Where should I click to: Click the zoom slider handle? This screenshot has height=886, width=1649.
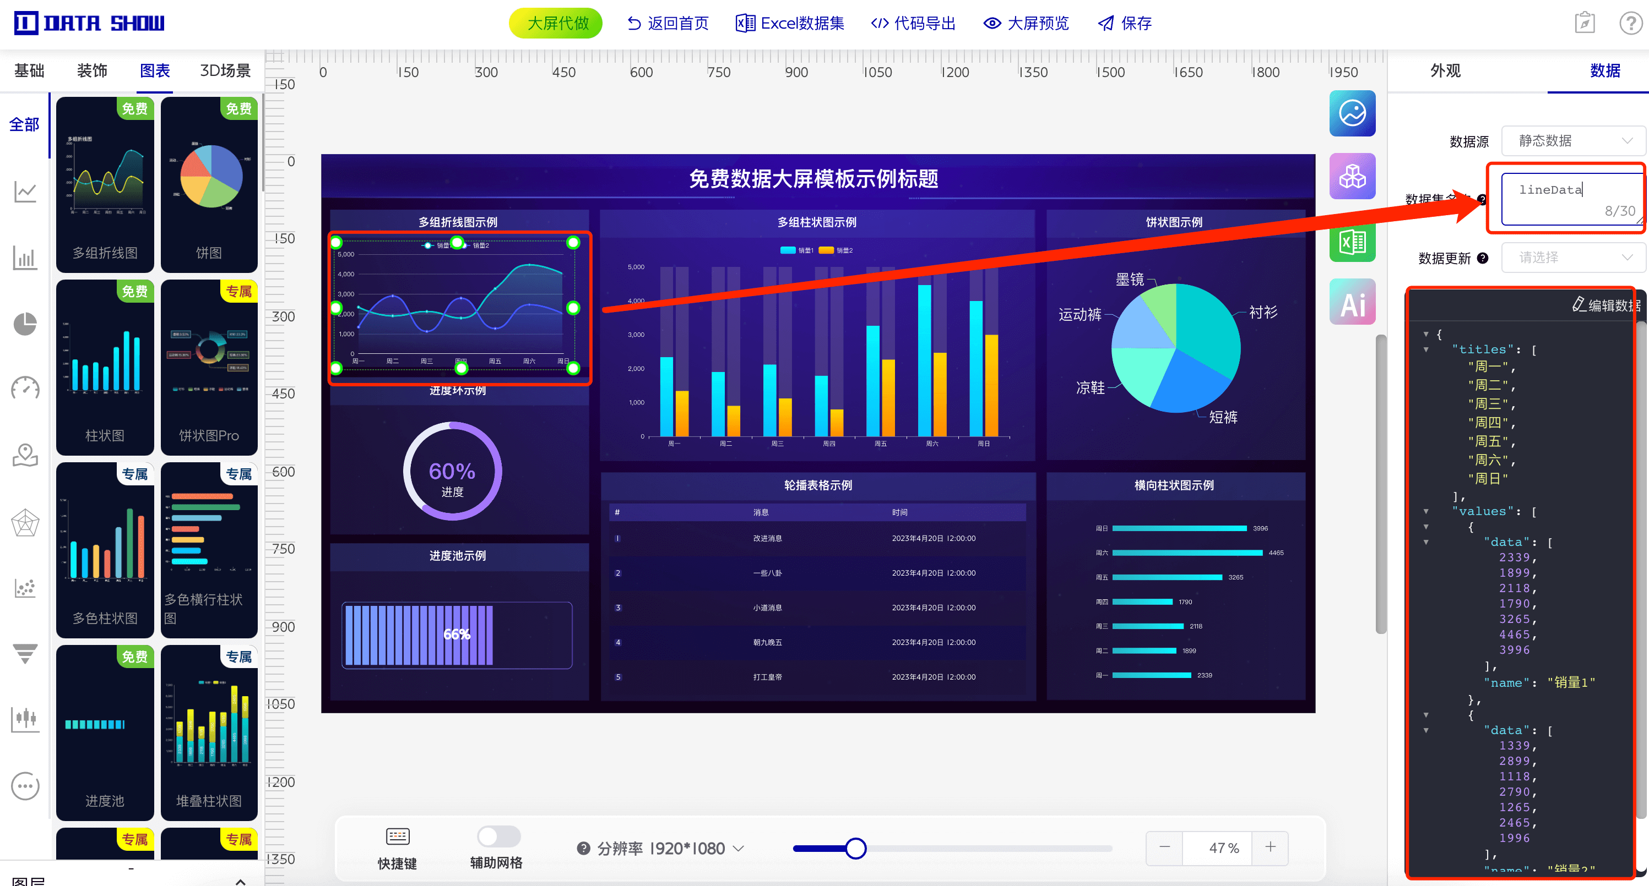point(855,848)
